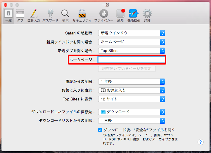Expand the 新規ウインドウを開く場合 dropdown
The height and width of the screenshot is (153, 211).
(x=132, y=42)
